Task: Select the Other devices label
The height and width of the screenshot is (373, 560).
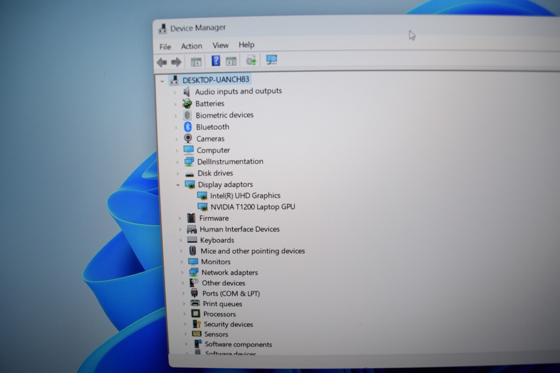Action: (x=224, y=283)
